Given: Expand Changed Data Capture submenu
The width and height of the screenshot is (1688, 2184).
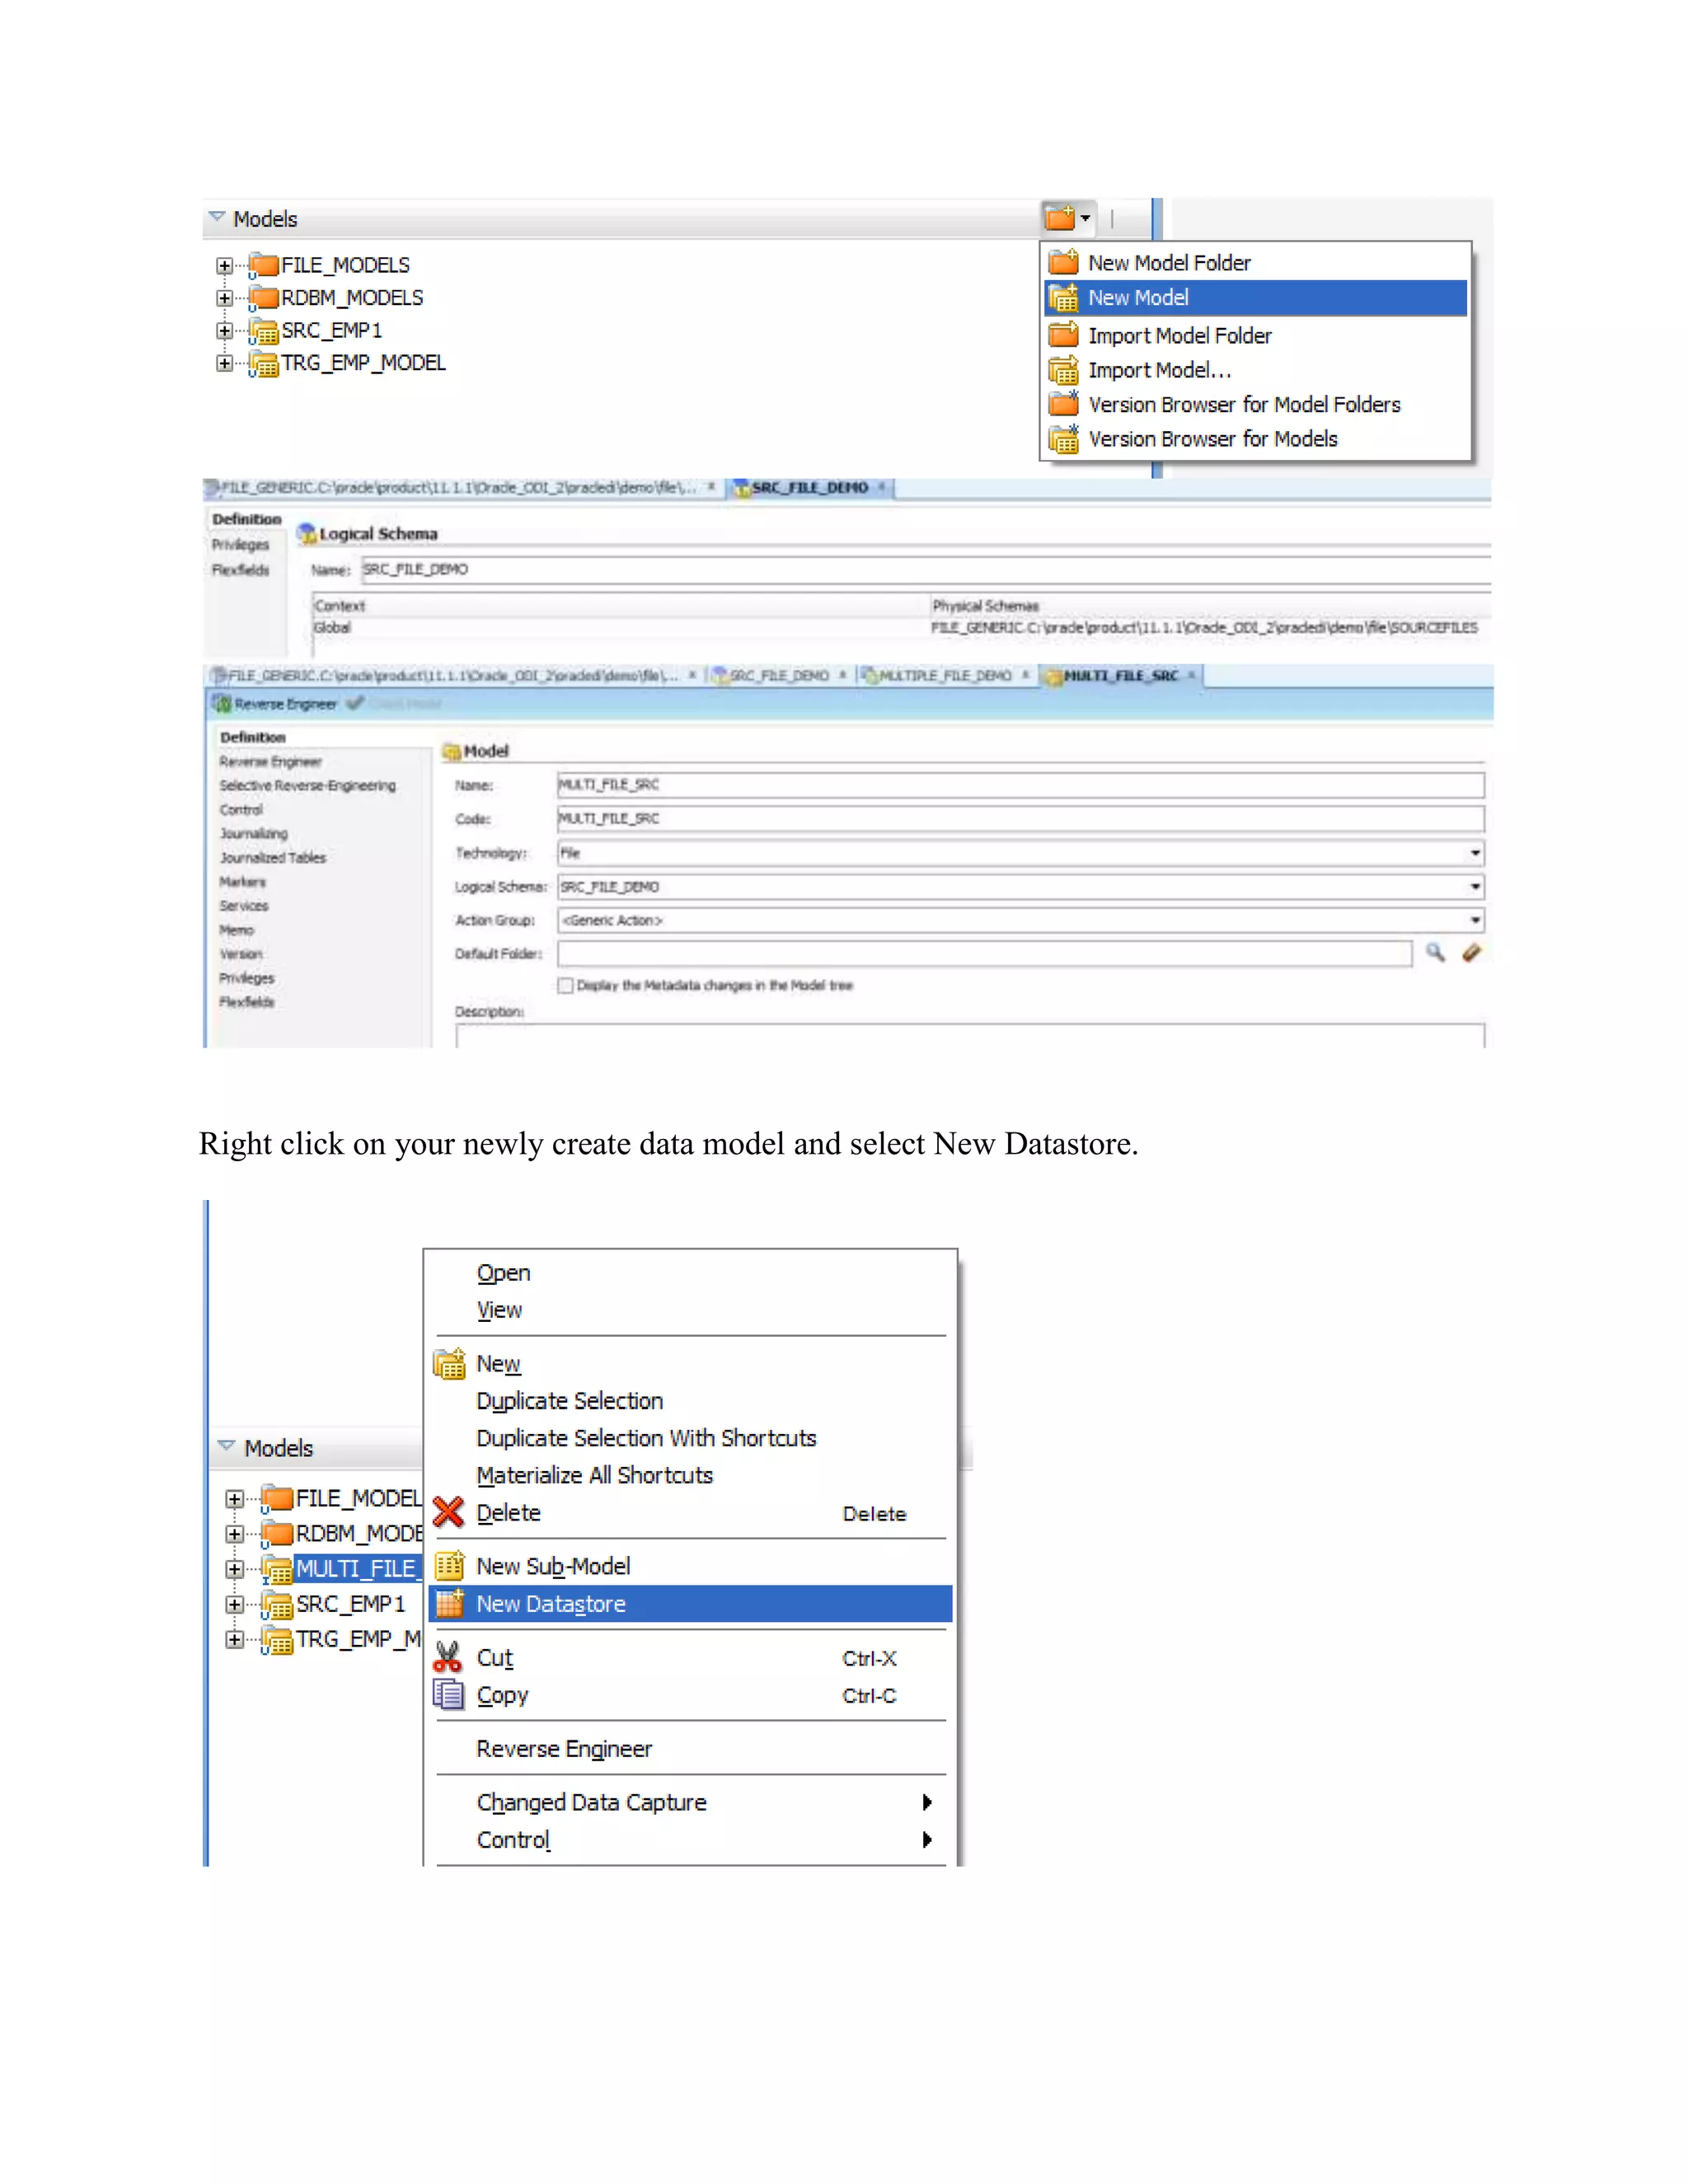Looking at the screenshot, I should 591,1803.
